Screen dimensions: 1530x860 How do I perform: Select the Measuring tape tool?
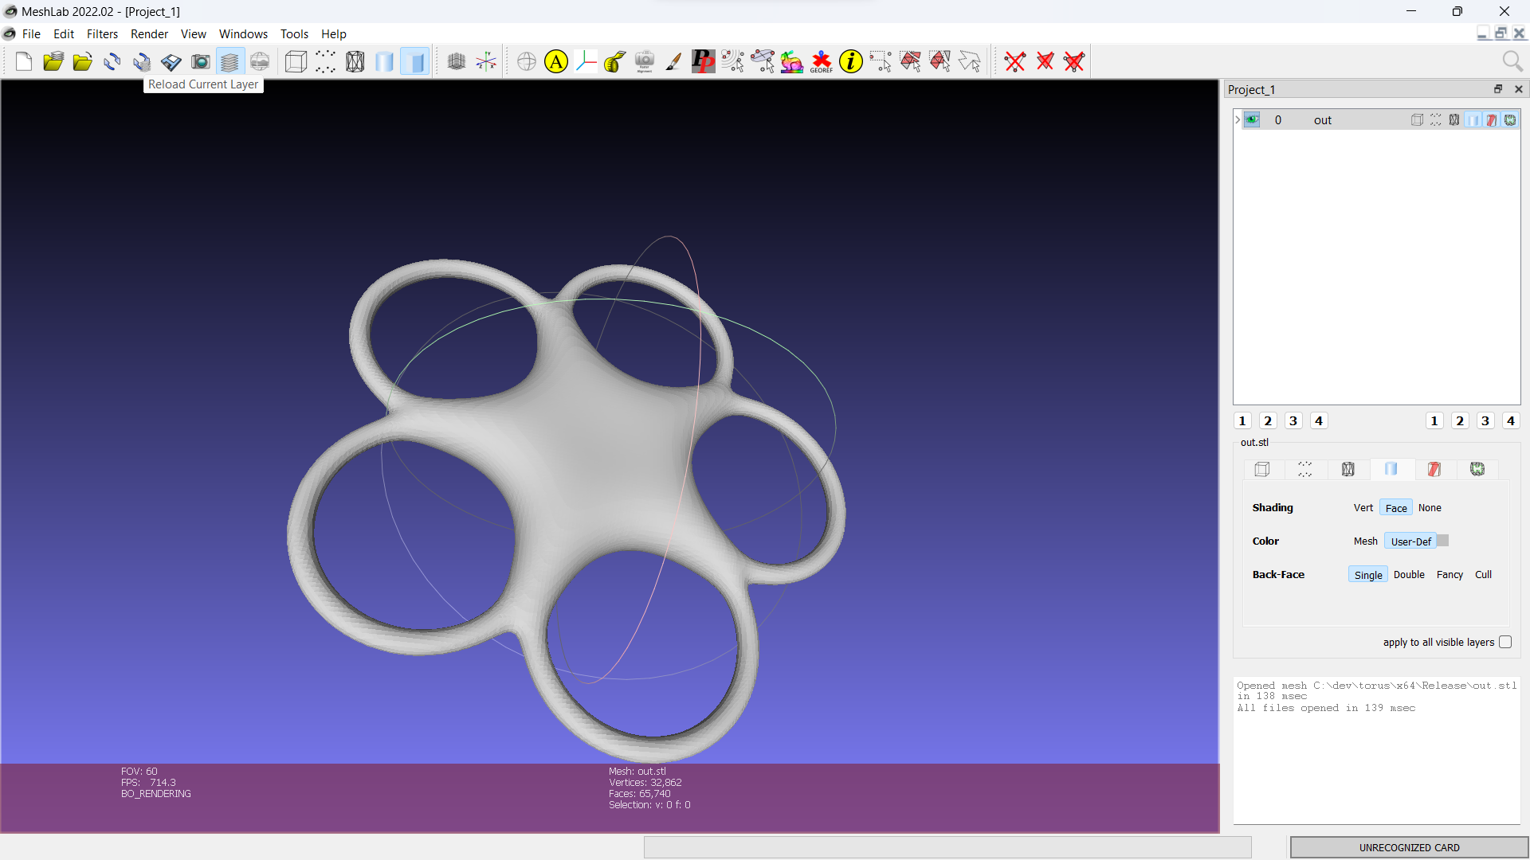[x=615, y=61]
